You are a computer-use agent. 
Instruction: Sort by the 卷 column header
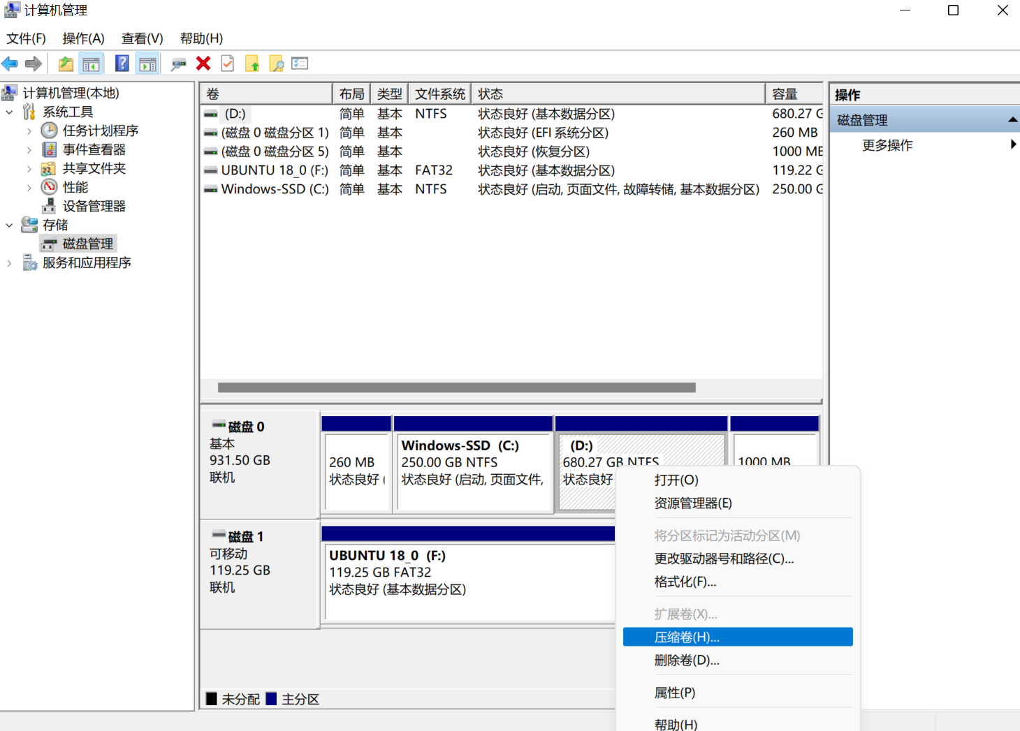point(266,94)
